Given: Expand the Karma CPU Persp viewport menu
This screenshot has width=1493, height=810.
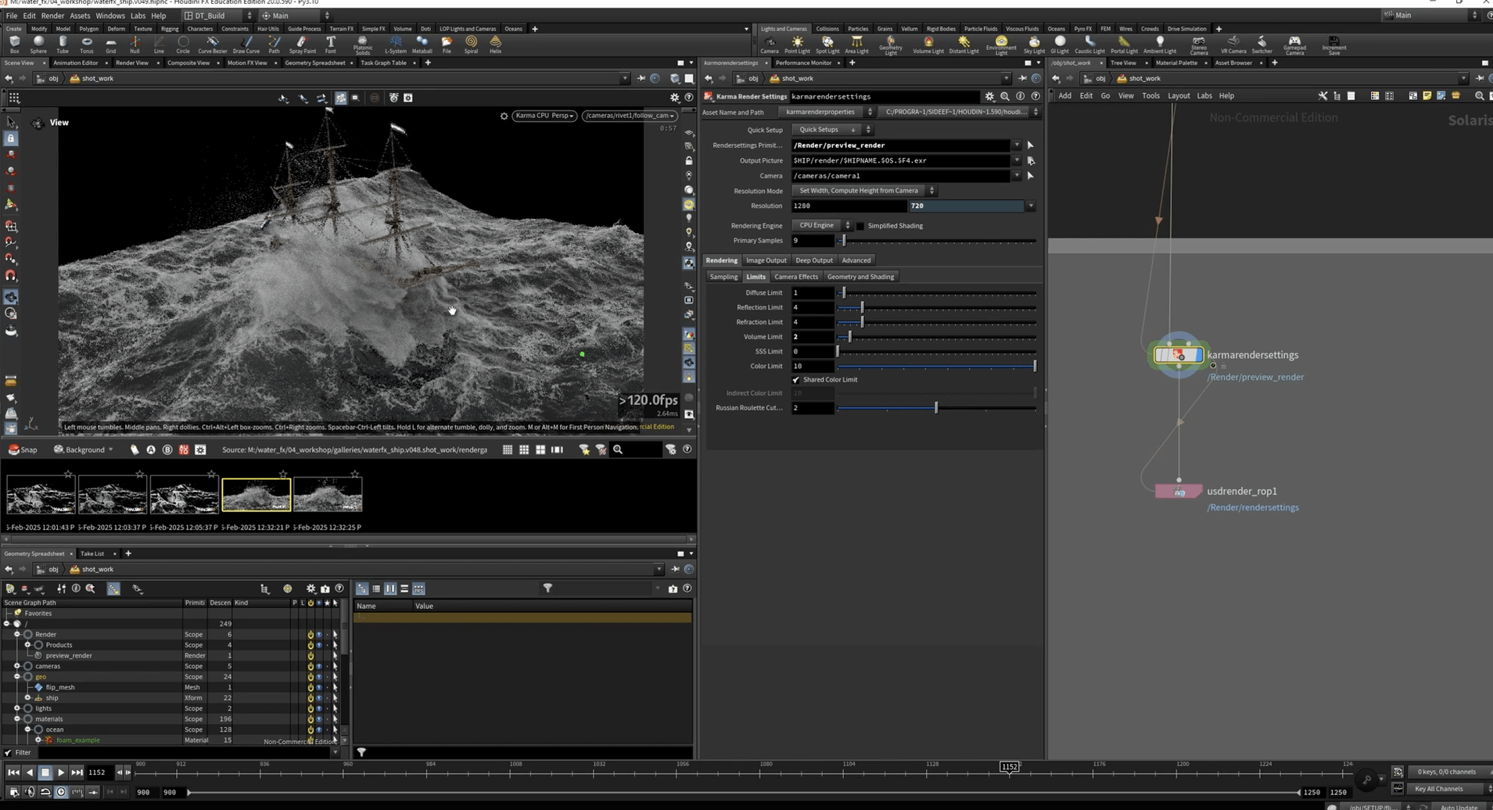Looking at the screenshot, I should coord(544,116).
